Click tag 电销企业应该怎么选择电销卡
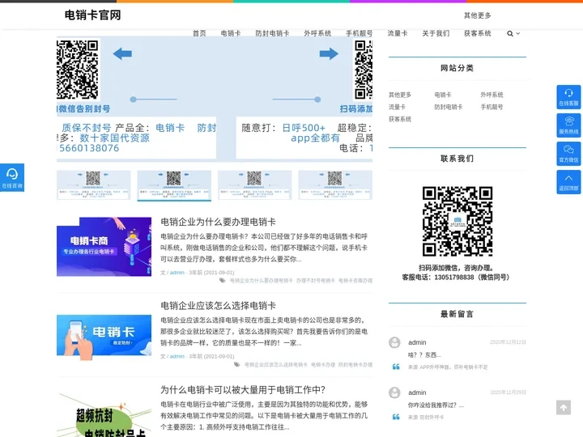 (x=276, y=364)
